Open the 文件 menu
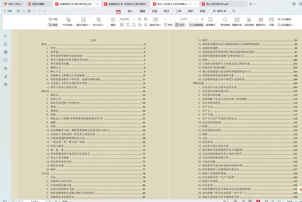This screenshot has width=302, height=202. coord(8,11)
